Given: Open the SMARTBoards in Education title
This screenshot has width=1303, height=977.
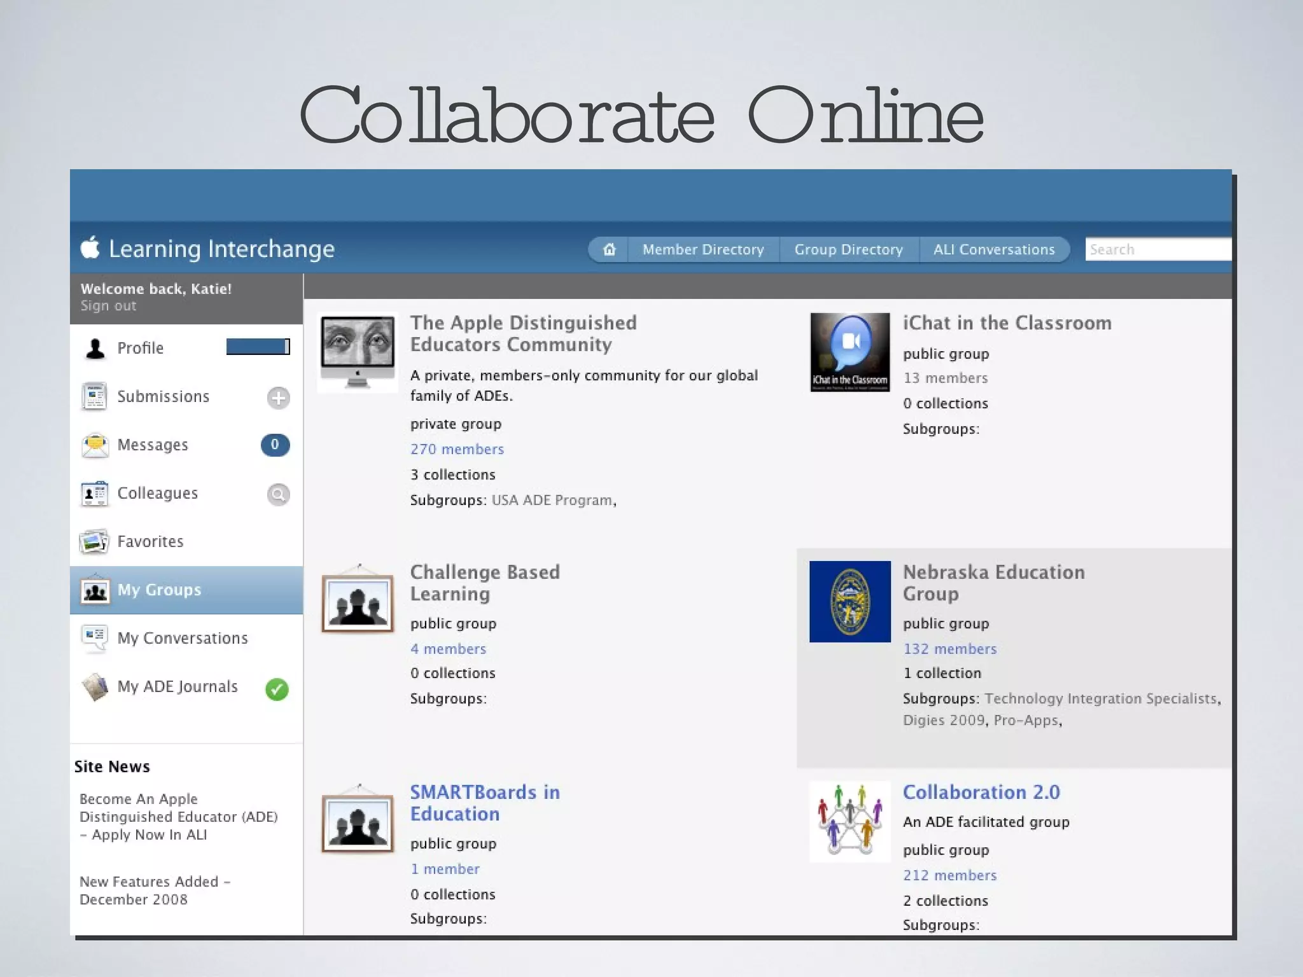Looking at the screenshot, I should pyautogui.click(x=485, y=803).
